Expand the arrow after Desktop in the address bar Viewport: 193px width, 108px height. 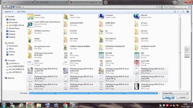coord(23,7)
